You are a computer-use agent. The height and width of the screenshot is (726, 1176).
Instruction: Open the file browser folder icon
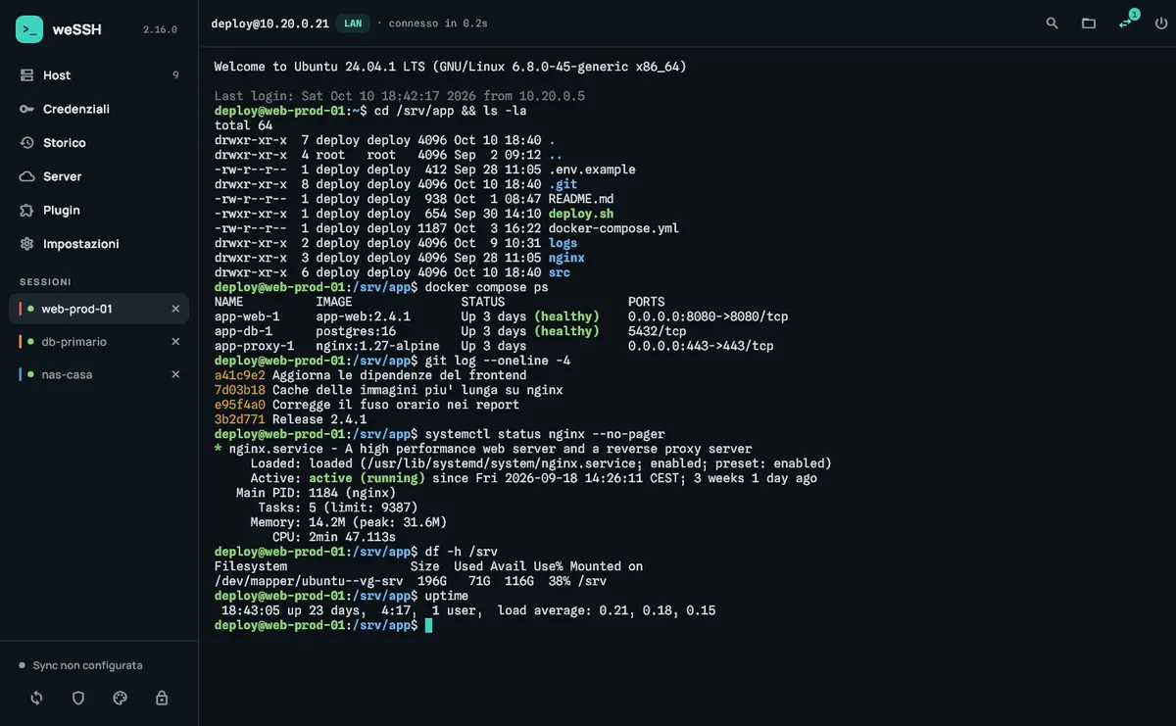click(1088, 23)
